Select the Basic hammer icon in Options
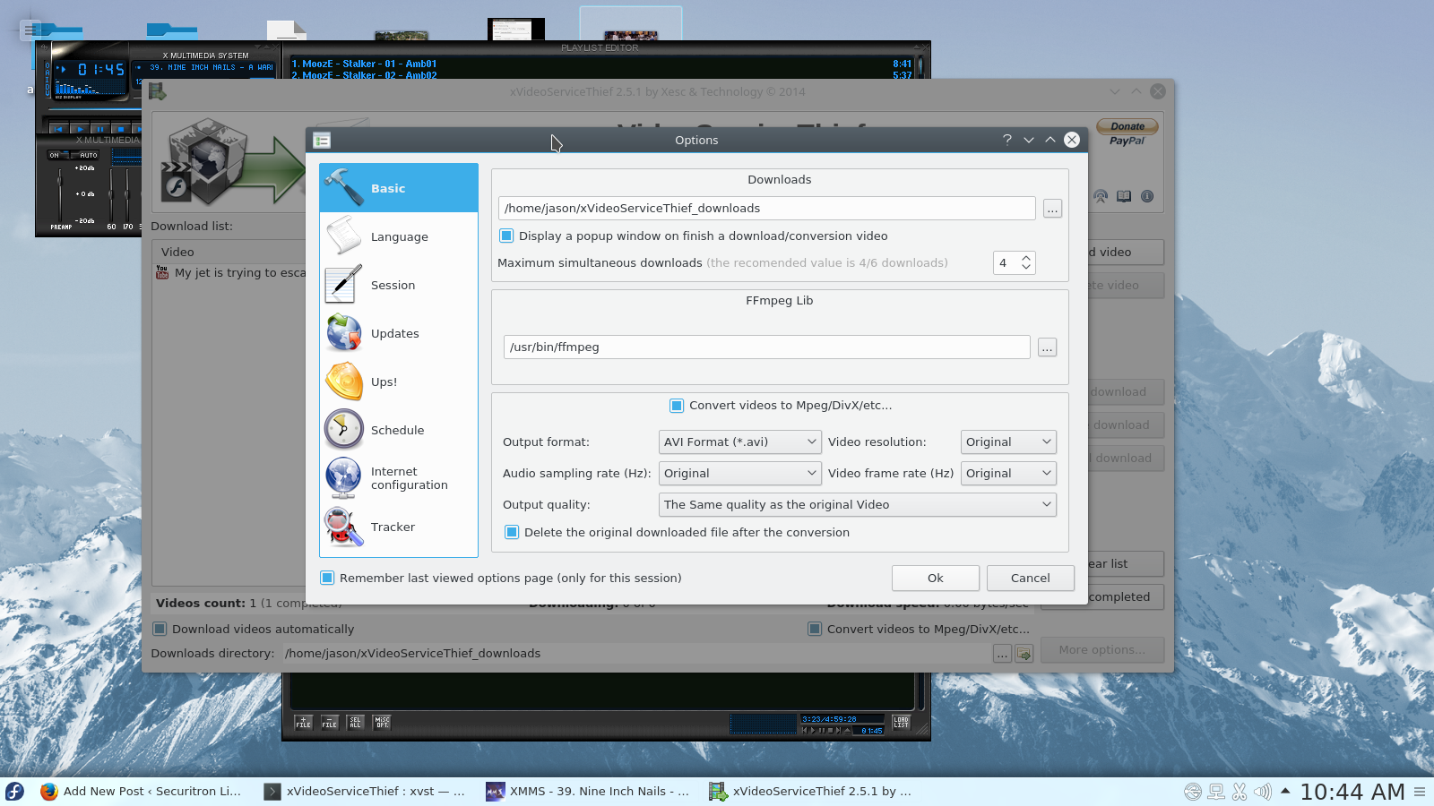This screenshot has height=806, width=1434. pyautogui.click(x=344, y=187)
